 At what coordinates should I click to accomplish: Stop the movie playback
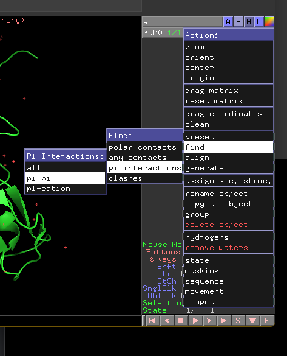(181, 321)
